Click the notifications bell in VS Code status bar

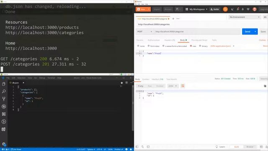coord(131,149)
